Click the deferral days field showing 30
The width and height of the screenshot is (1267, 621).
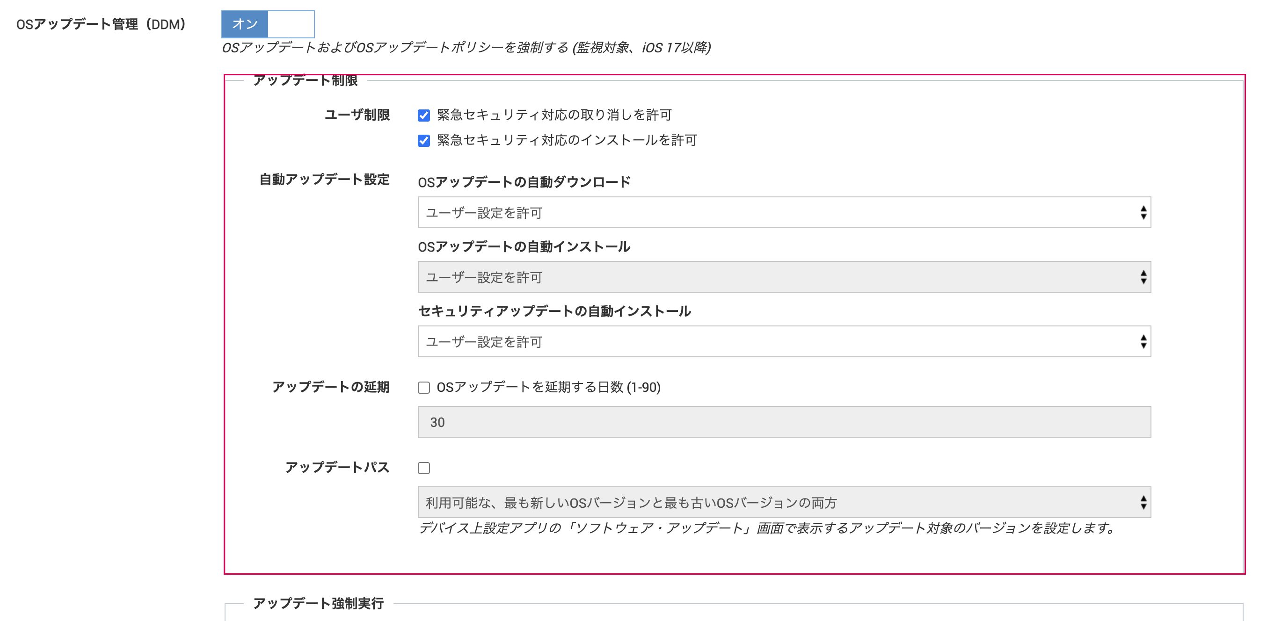(784, 421)
